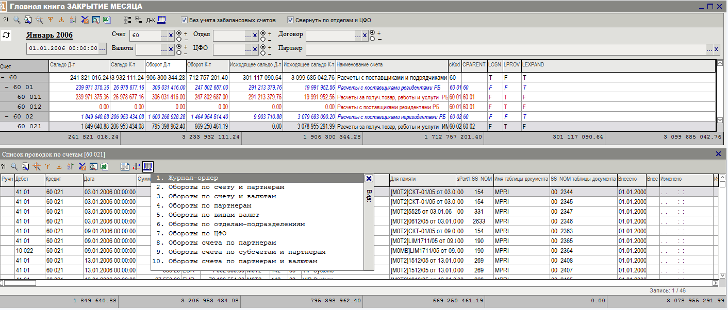Toggle 'Свернуть по отделам и ЦФО' checkbox
The image size is (728, 310).
tap(290, 20)
